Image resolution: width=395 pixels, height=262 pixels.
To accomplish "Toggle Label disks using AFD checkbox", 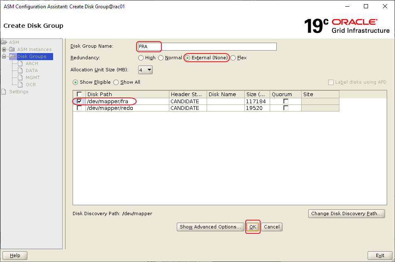I will point(331,82).
